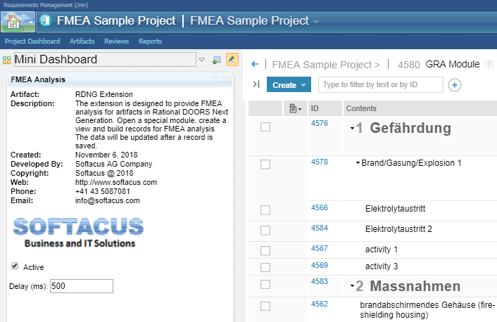Open artifact ID 4583 link
The width and height of the screenshot is (497, 322).
pyautogui.click(x=319, y=281)
